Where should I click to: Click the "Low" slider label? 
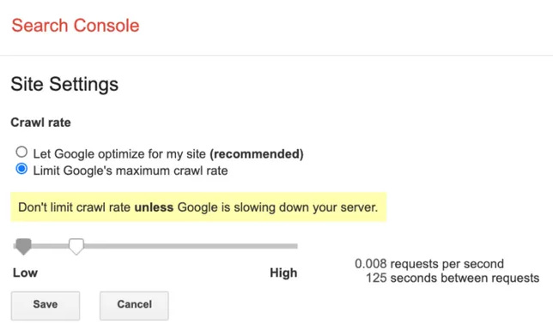point(25,273)
